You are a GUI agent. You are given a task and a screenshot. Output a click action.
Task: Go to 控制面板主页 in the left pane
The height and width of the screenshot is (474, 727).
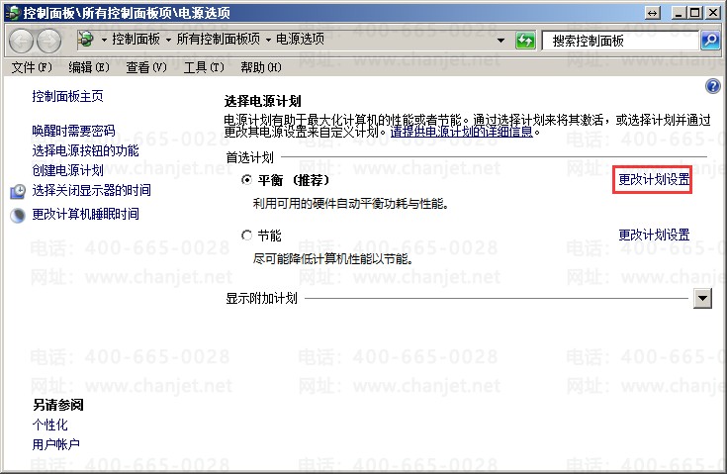pos(67,96)
